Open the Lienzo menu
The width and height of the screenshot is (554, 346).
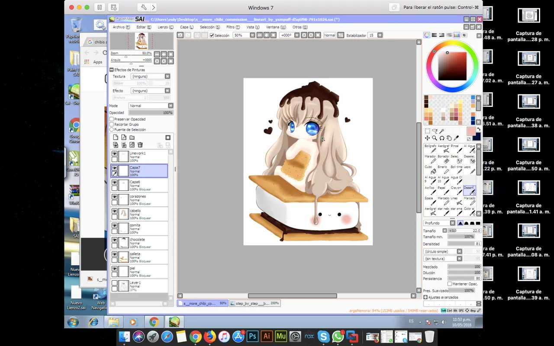165,27
